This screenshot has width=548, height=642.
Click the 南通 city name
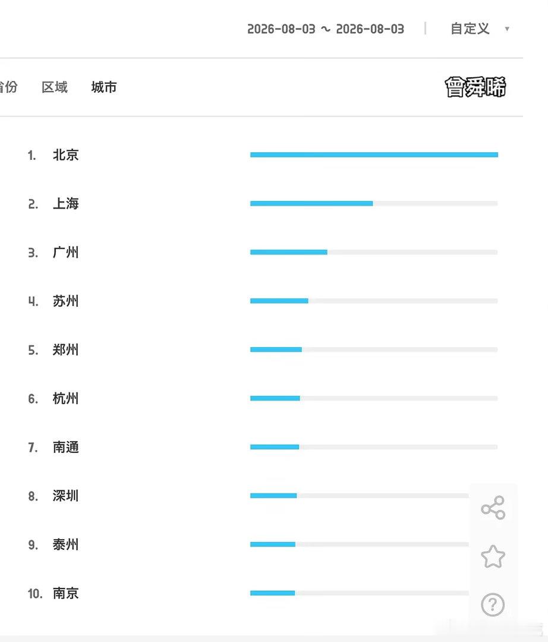[65, 447]
